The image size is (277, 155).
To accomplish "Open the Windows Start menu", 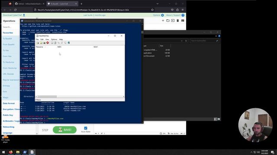I will pyautogui.click(x=3, y=152).
